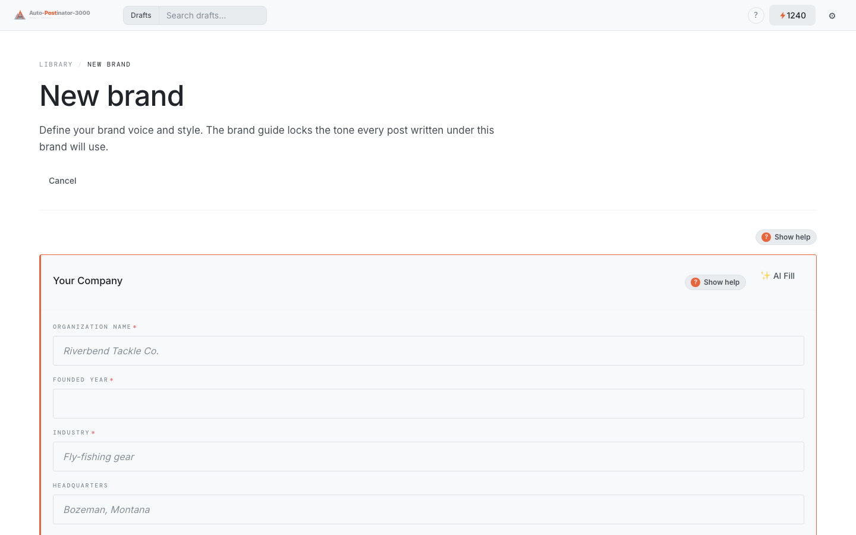Go to LIBRARY breadcrumb link
Screen dimensions: 856x535
click(56, 64)
